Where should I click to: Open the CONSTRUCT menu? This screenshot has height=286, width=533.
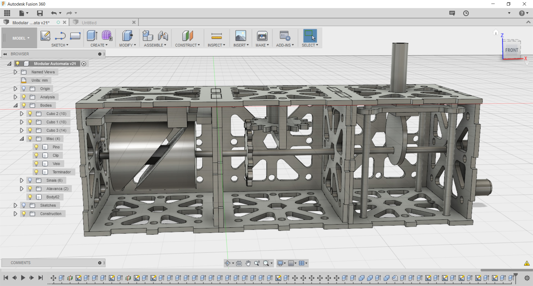tap(187, 45)
